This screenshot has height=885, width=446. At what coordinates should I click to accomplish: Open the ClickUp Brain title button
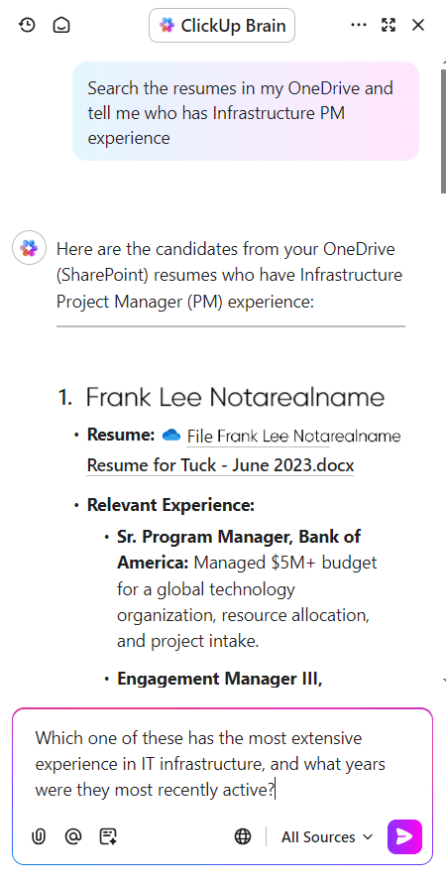coord(222,26)
